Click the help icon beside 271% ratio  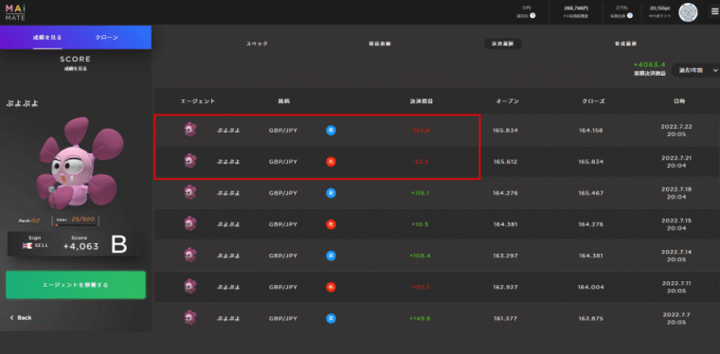tap(630, 15)
